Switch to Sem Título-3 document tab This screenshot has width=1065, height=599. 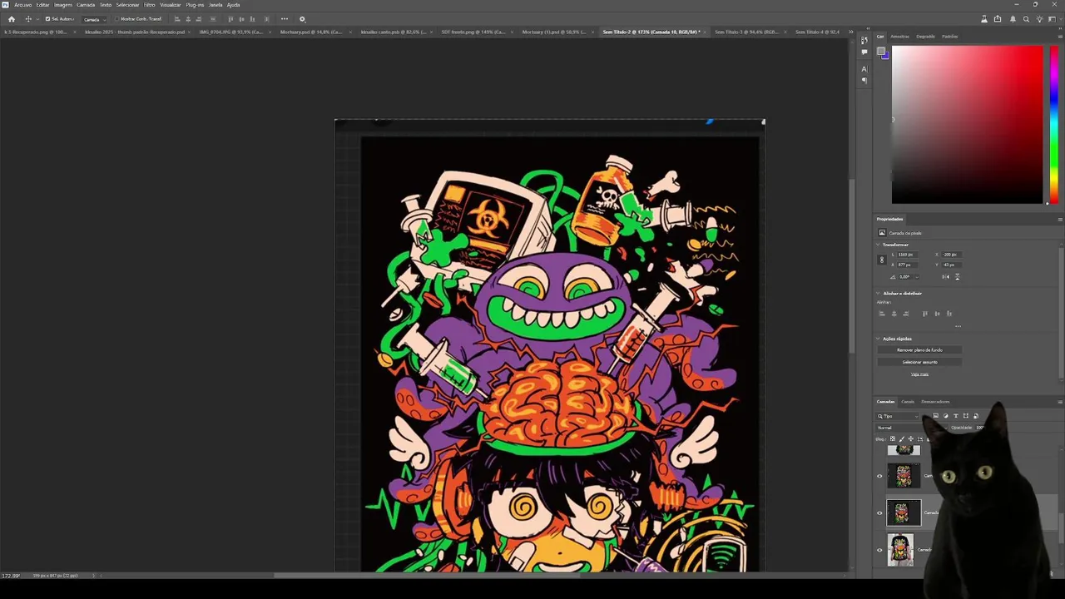746,32
